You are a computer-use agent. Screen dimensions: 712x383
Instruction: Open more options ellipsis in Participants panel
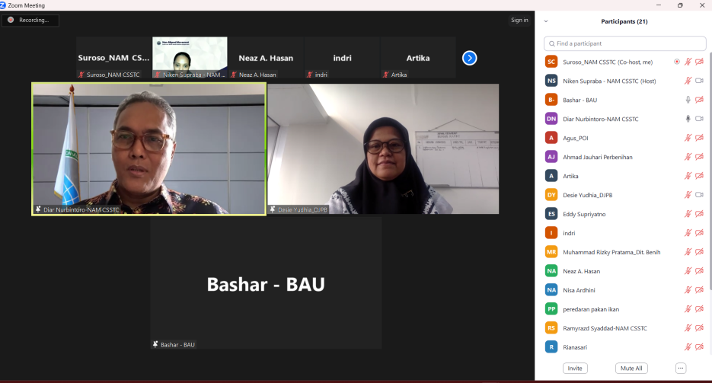click(x=681, y=369)
